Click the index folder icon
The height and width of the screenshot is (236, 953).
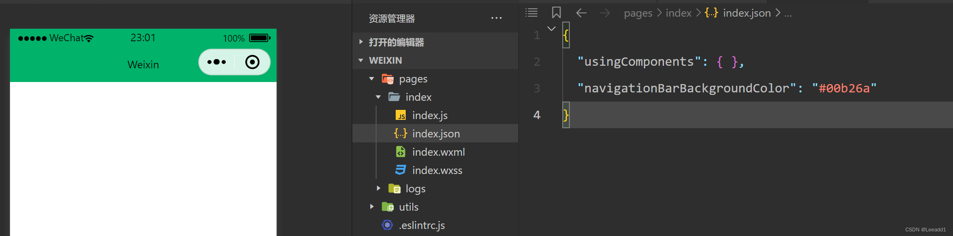pyautogui.click(x=394, y=97)
